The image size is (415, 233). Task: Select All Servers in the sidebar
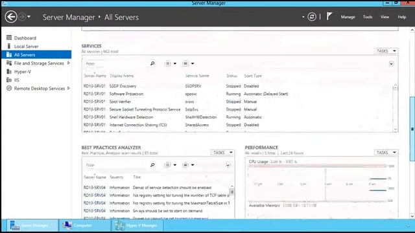36,54
